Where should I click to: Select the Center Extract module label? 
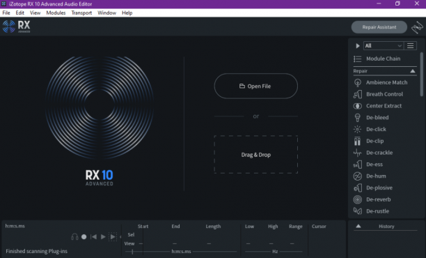(x=384, y=106)
